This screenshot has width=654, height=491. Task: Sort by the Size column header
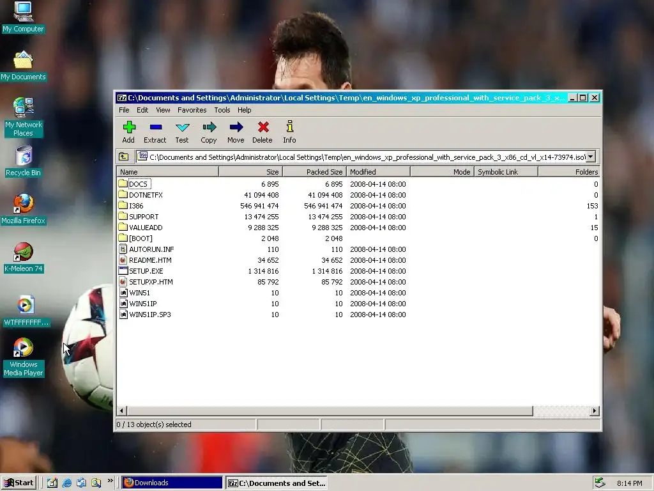250,171
